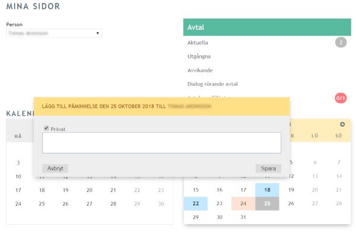This screenshot has width=356, height=232.
Task: Toggle the Privat checkbox
Action: [46, 128]
